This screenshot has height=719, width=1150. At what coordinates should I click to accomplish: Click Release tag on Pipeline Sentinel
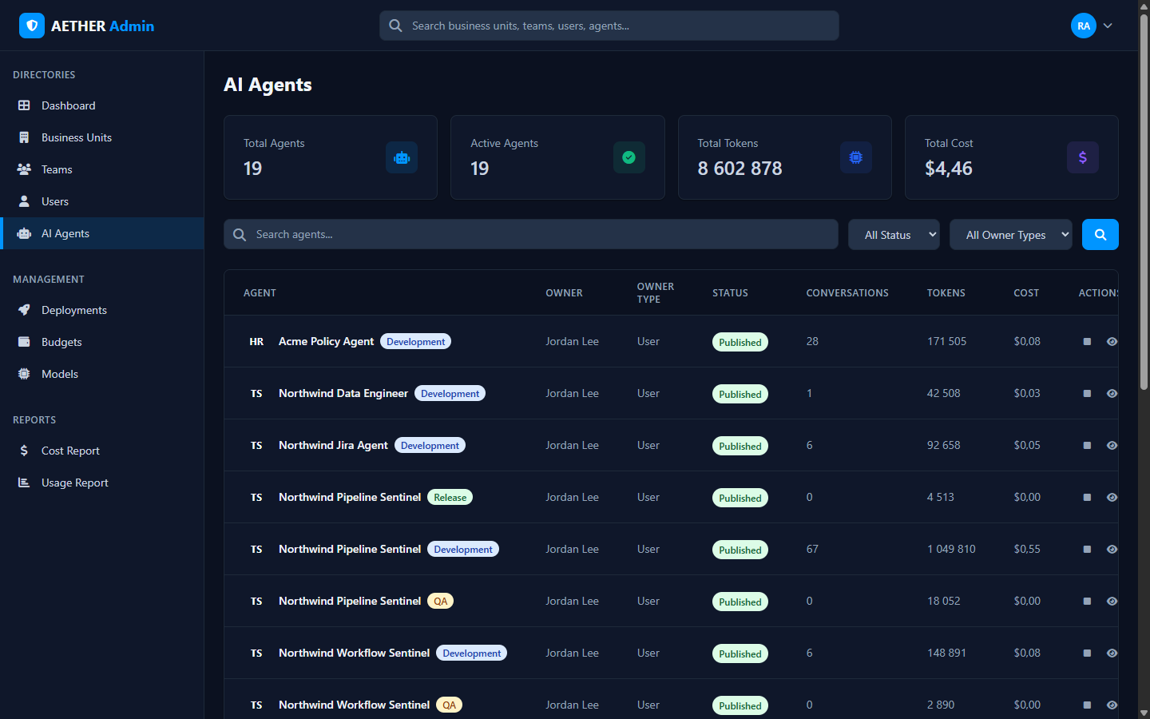(x=450, y=497)
